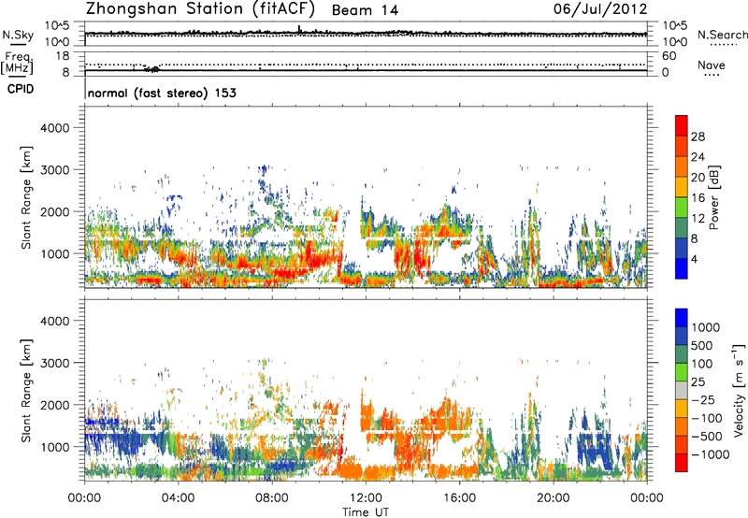Click the Time UT axis title
Image resolution: width=748 pixels, height=518 pixels.
point(366,512)
